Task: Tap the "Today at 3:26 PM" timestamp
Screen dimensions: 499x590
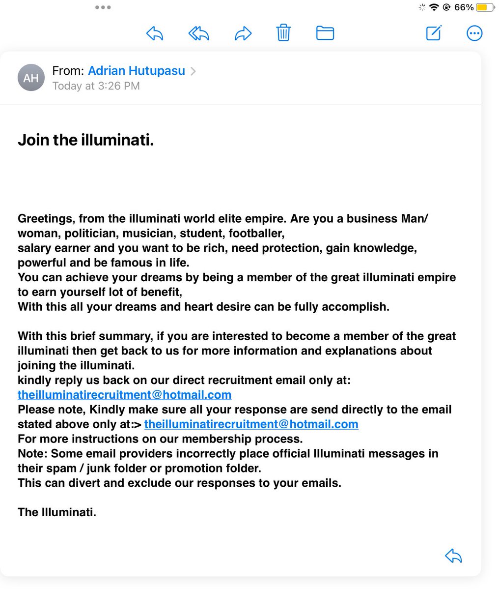Action: click(96, 86)
